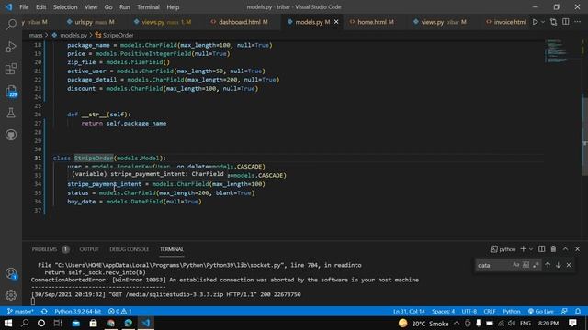Open the Extensions view
The image size is (588, 330).
[11, 69]
